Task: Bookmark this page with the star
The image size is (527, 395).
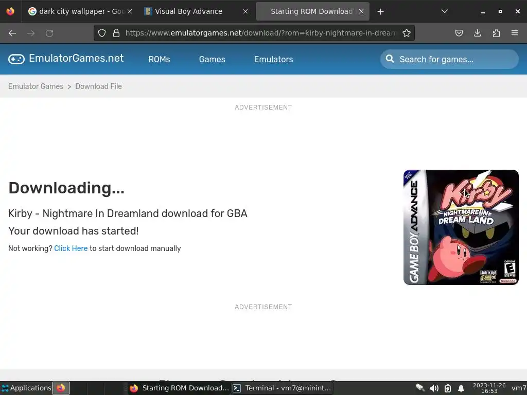Action: coord(407,33)
